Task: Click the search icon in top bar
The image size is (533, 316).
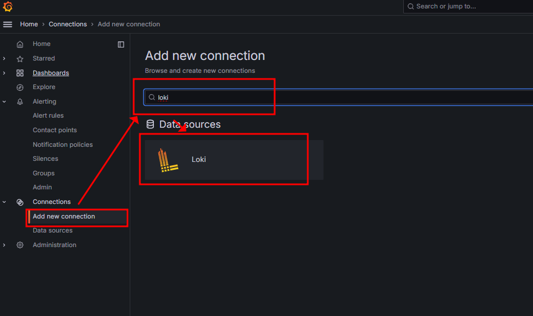Action: point(411,6)
